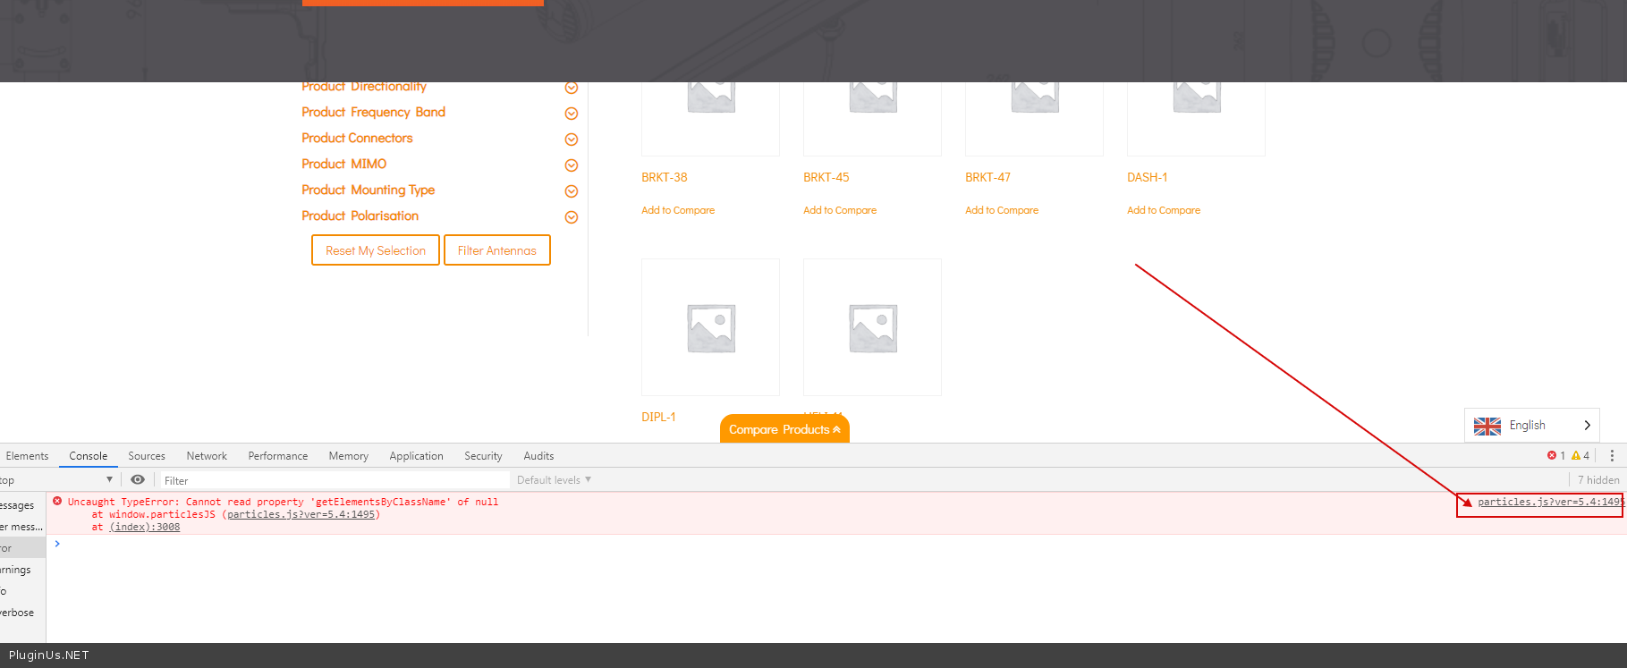The image size is (1627, 668).
Task: Click the UK flag language icon
Action: [x=1487, y=426]
